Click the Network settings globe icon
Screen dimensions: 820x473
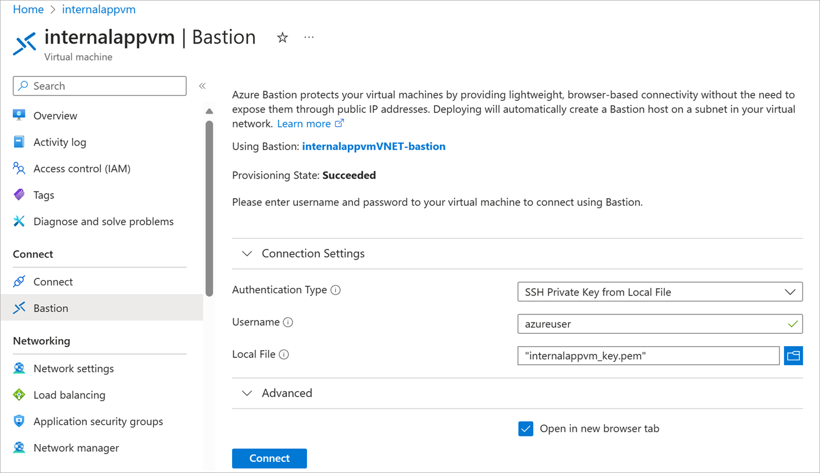coord(19,368)
